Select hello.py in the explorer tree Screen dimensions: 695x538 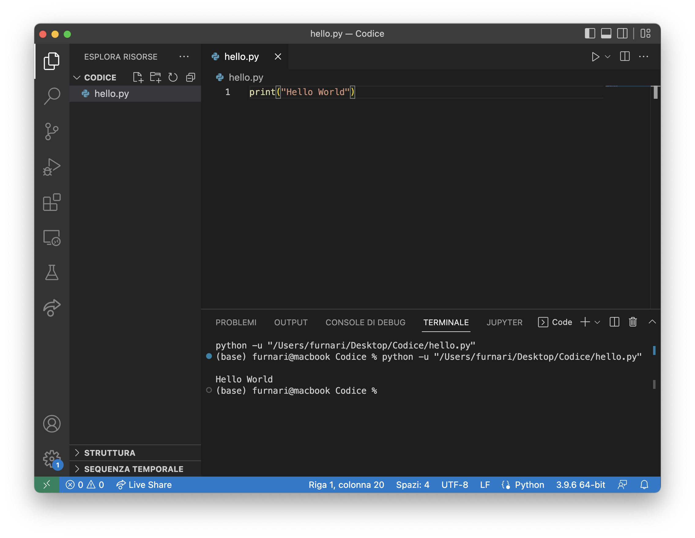click(x=111, y=94)
